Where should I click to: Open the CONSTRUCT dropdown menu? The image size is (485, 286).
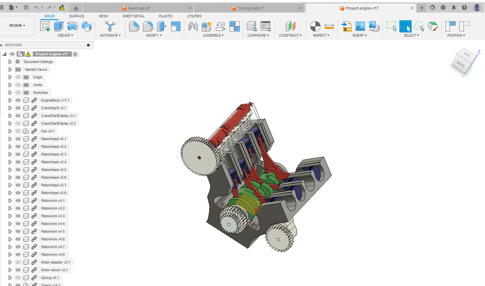point(290,35)
